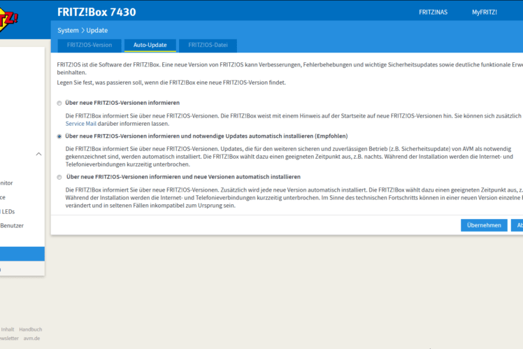523x349 pixels.
Task: Follow the Service Mail link
Action: [x=80, y=124]
